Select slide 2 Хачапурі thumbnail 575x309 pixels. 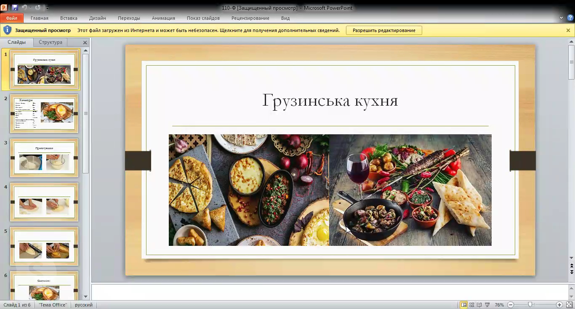[44, 114]
